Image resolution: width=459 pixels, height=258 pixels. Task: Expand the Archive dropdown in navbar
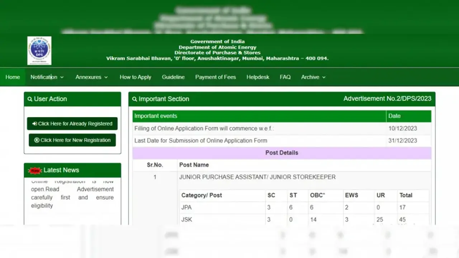point(313,77)
